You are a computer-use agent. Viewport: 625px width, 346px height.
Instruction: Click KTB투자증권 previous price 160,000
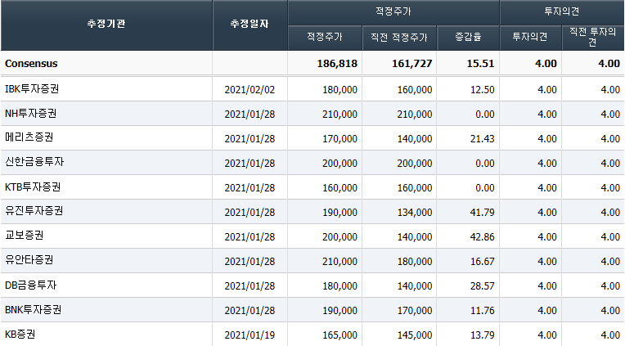[x=415, y=188]
